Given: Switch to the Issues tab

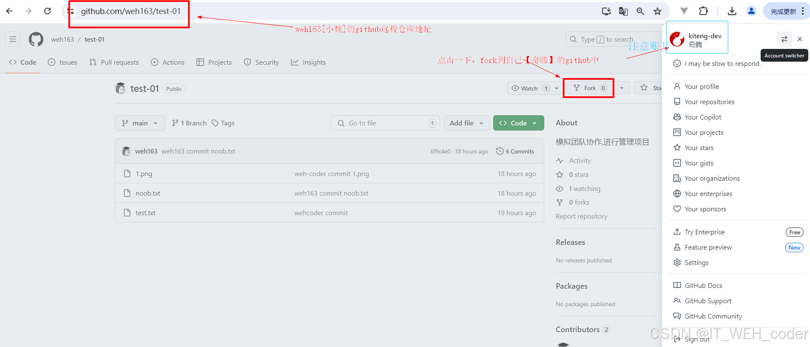Looking at the screenshot, I should 63,62.
